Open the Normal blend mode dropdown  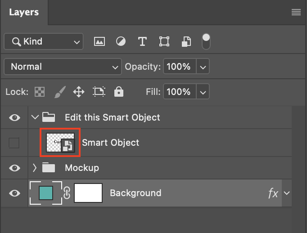tap(62, 67)
